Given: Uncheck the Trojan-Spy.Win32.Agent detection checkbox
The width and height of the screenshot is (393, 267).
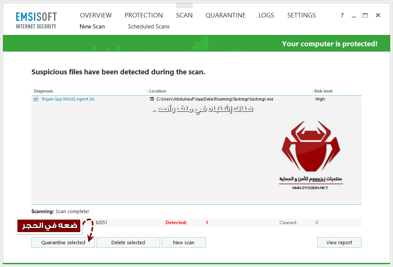Looking at the screenshot, I should click(x=36, y=99).
